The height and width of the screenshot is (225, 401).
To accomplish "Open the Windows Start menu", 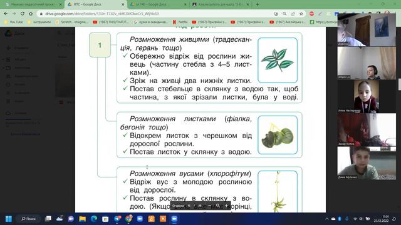I will pyautogui.click(x=9, y=219).
